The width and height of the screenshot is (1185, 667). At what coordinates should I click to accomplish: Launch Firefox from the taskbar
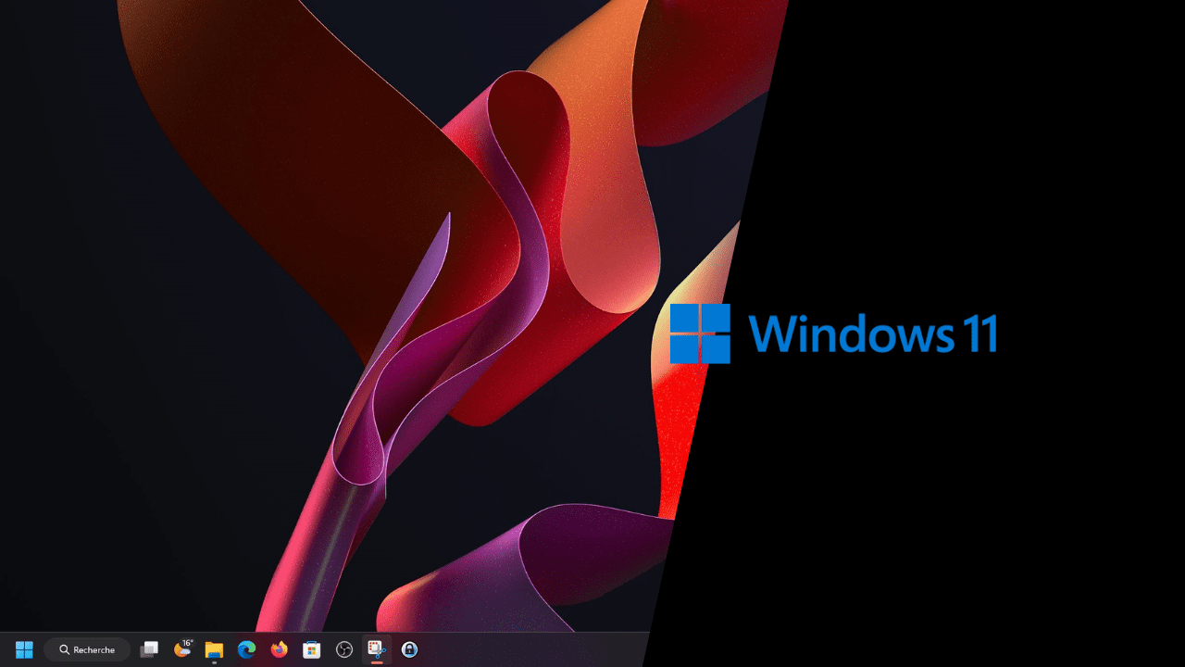click(x=279, y=649)
